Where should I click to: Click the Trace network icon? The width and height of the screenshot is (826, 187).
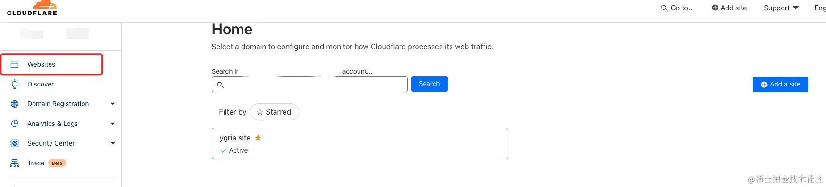tap(15, 163)
